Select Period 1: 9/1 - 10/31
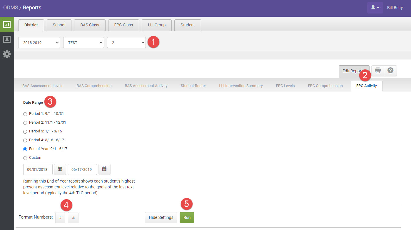Image resolution: width=411 pixels, height=230 pixels. pos(25,114)
